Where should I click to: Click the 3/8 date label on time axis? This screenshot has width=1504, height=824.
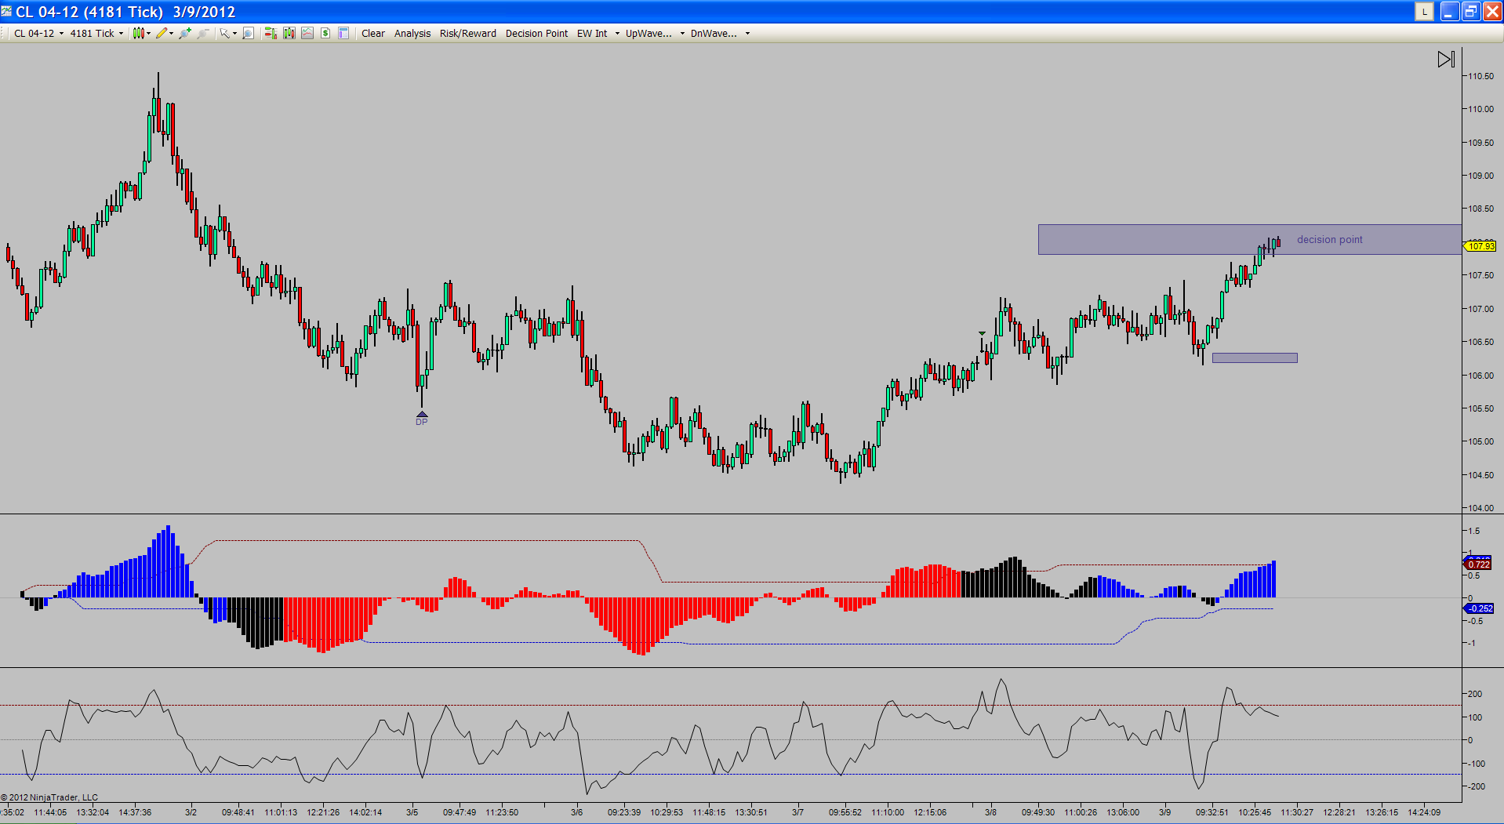coord(990,812)
